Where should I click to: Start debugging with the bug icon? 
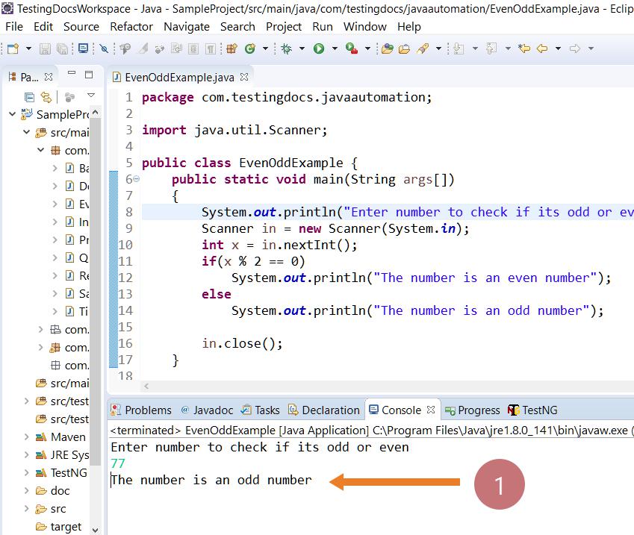[x=287, y=49]
